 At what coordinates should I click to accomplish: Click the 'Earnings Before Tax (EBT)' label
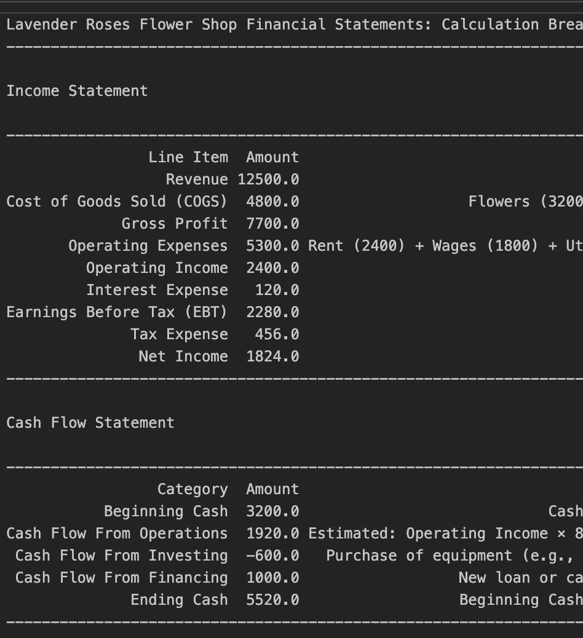[x=117, y=312]
